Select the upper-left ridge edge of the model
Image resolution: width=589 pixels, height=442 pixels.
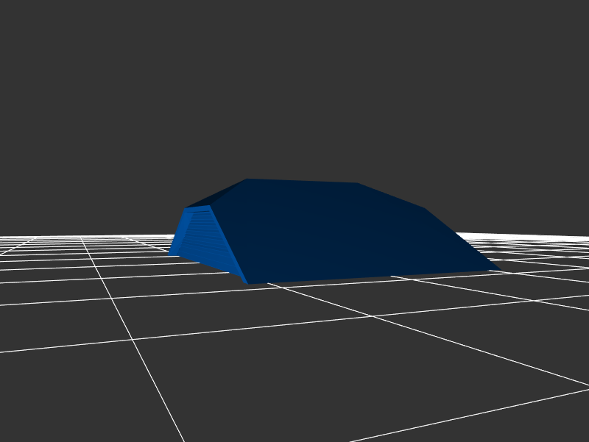point(216,193)
